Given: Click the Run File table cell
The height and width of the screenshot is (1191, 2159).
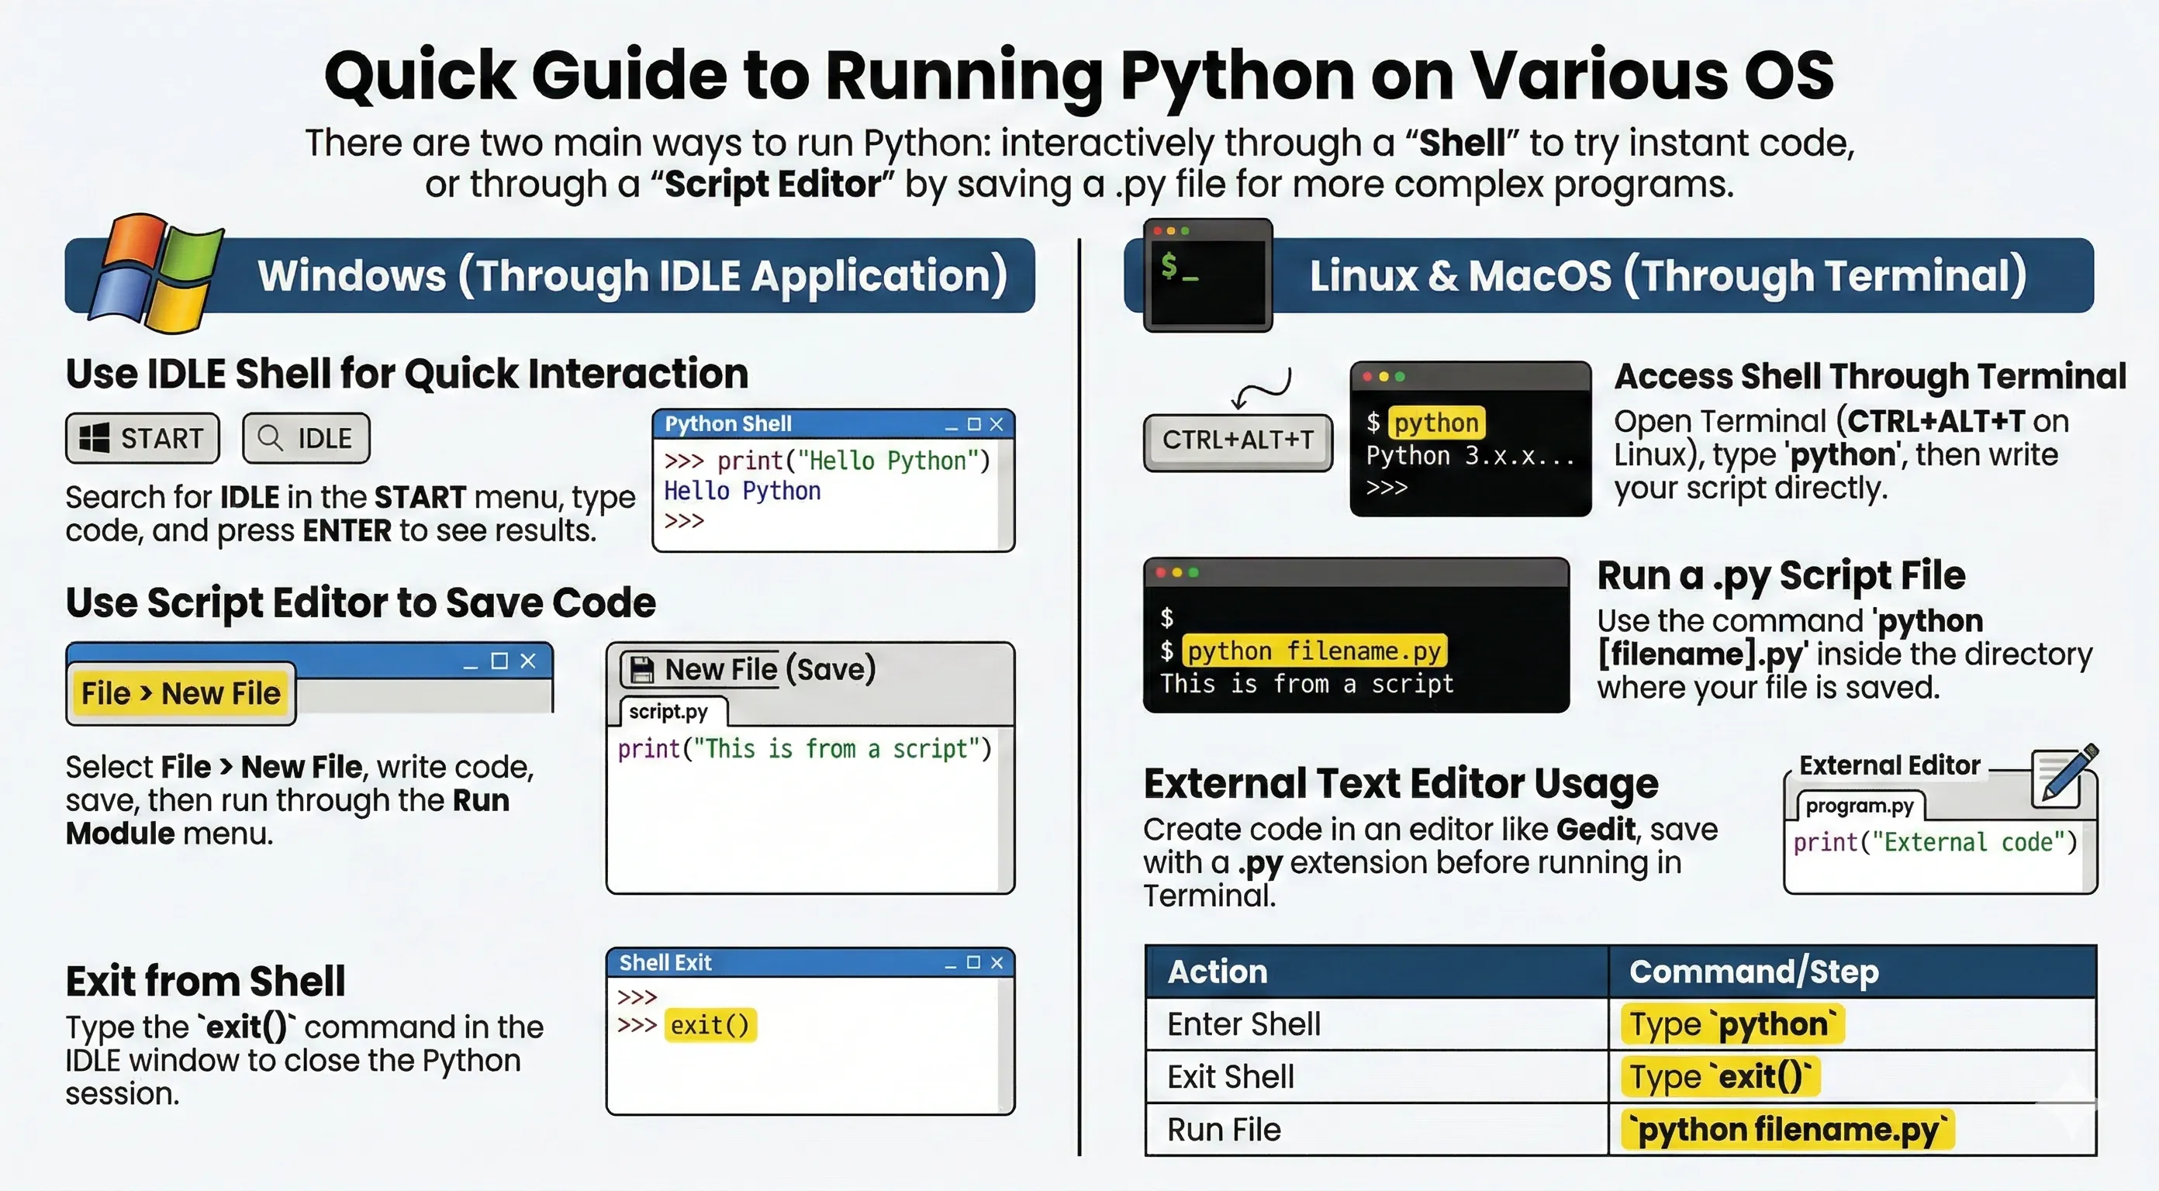Looking at the screenshot, I should click(x=1377, y=1130).
